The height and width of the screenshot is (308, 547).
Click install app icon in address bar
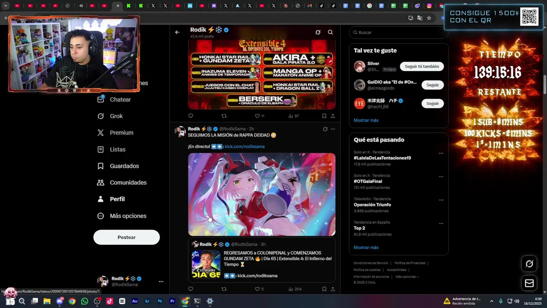click(x=411, y=18)
